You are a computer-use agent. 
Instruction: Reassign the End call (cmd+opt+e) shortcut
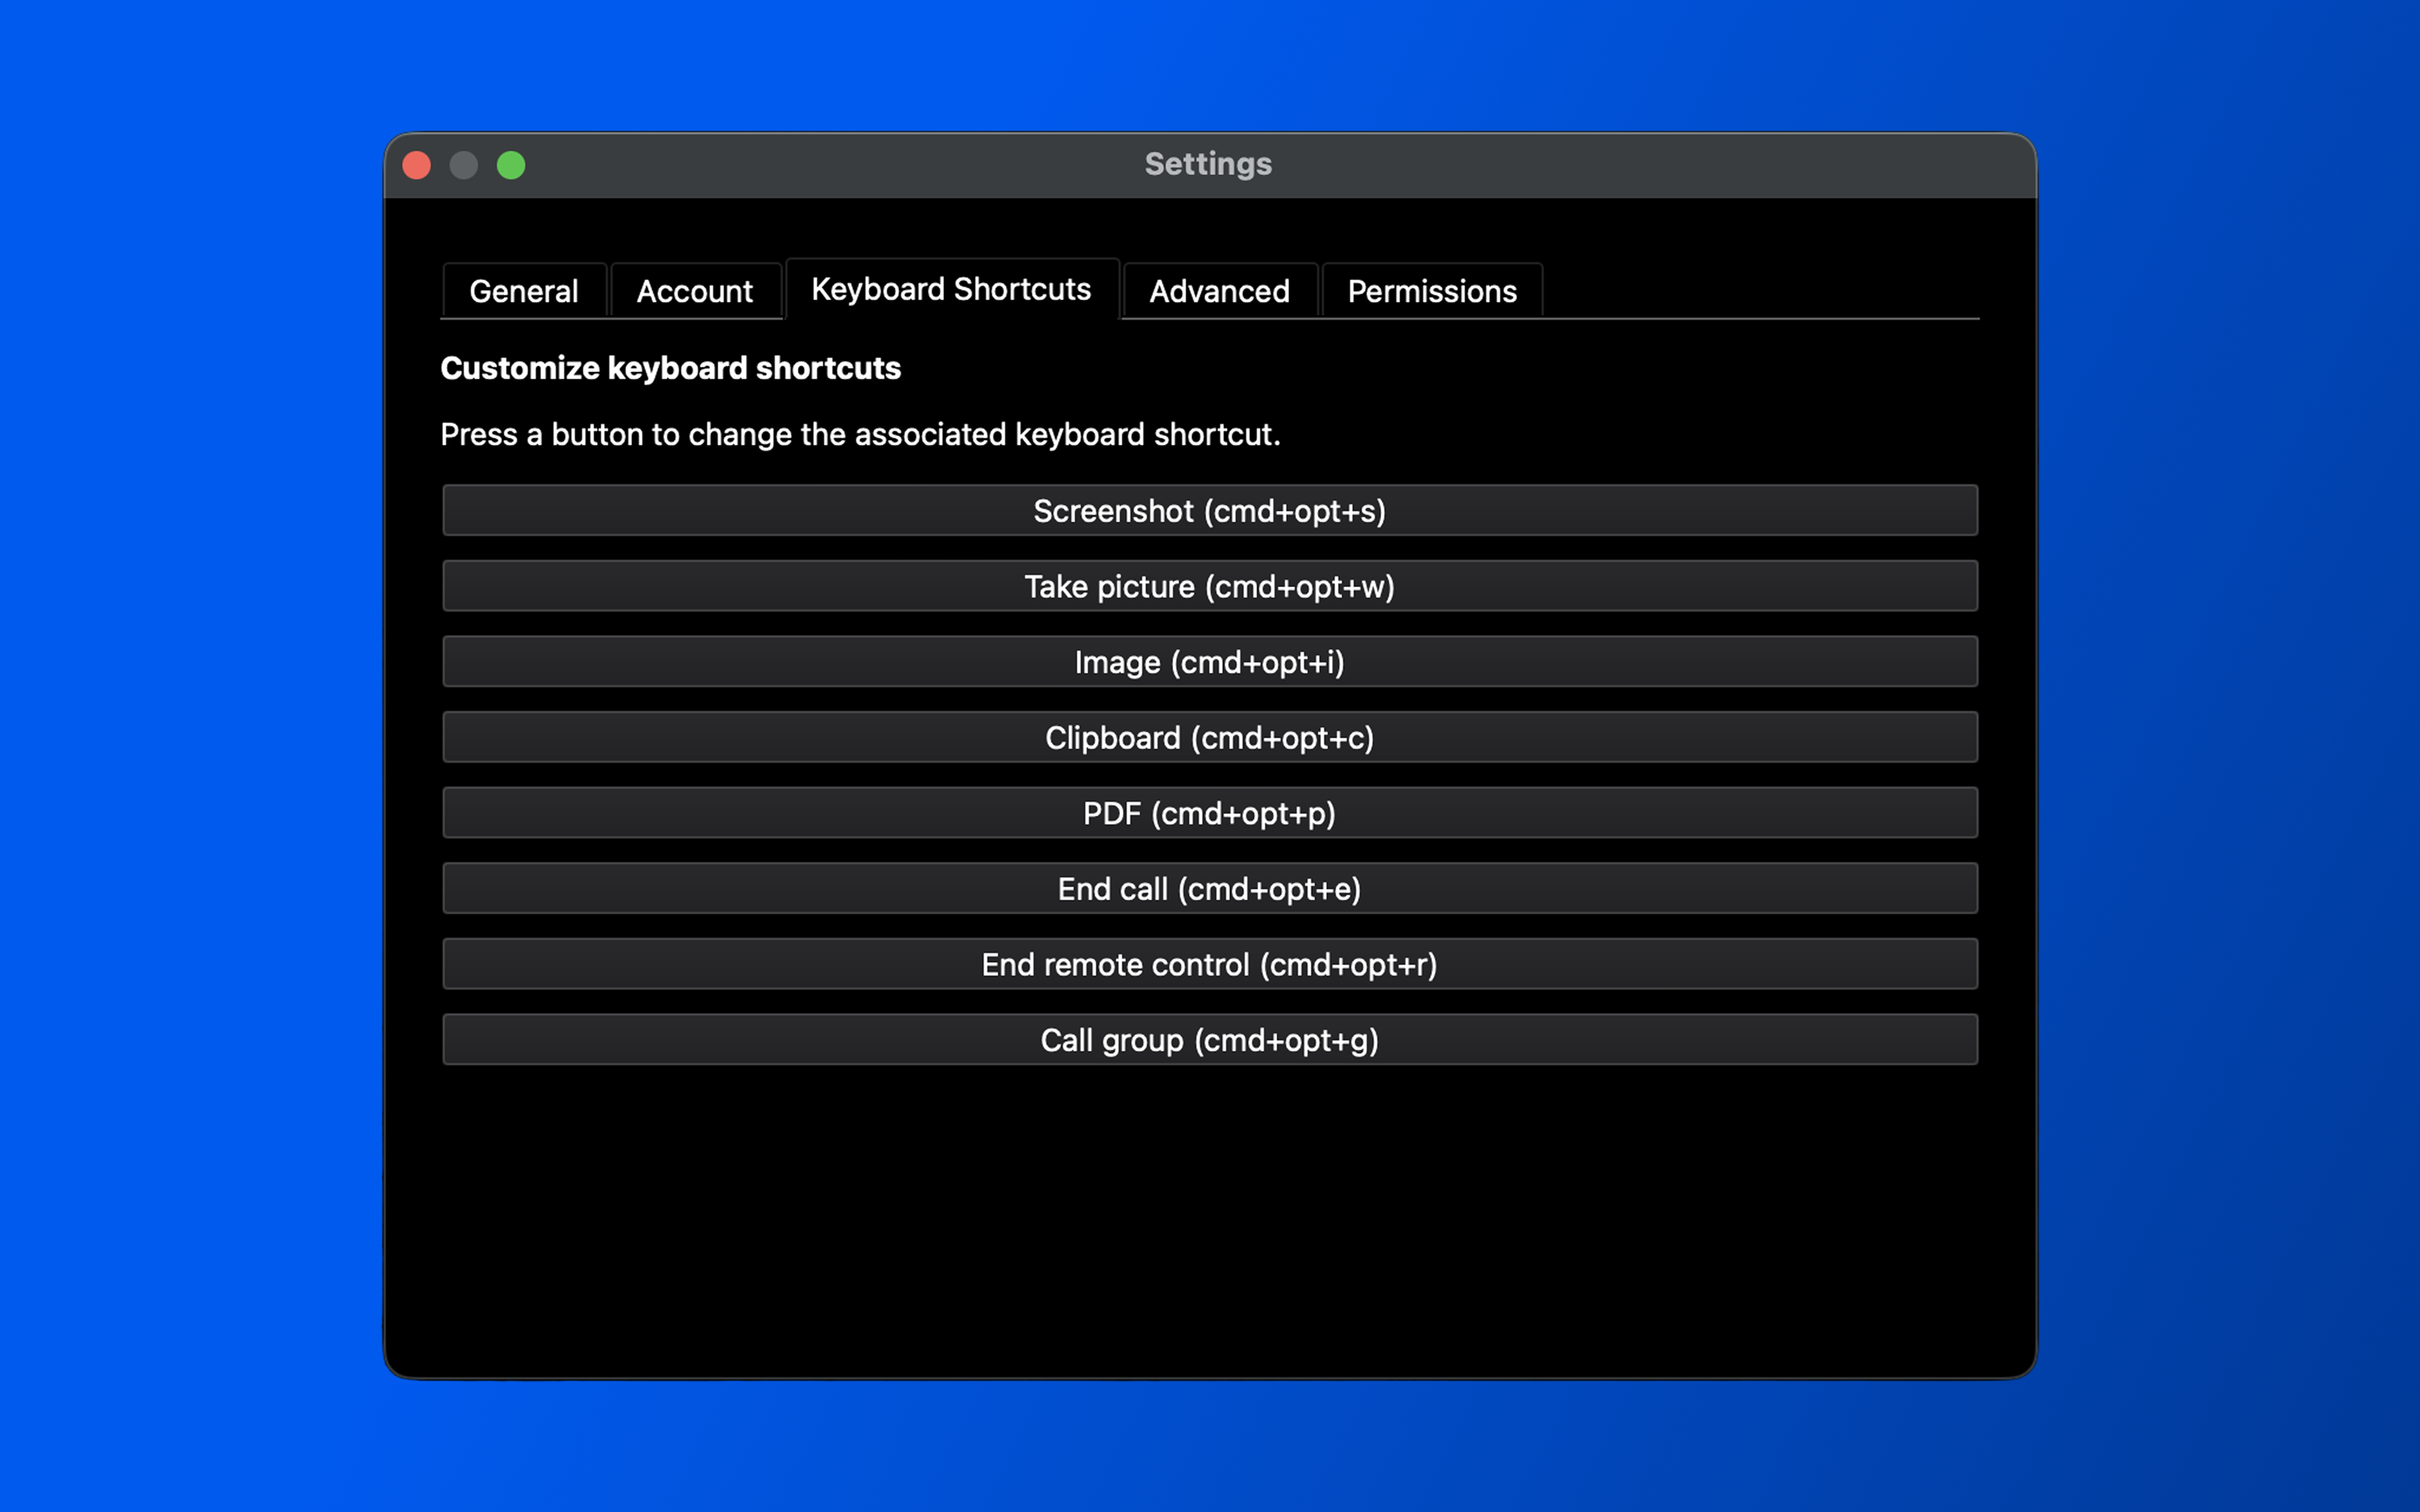(x=1210, y=888)
